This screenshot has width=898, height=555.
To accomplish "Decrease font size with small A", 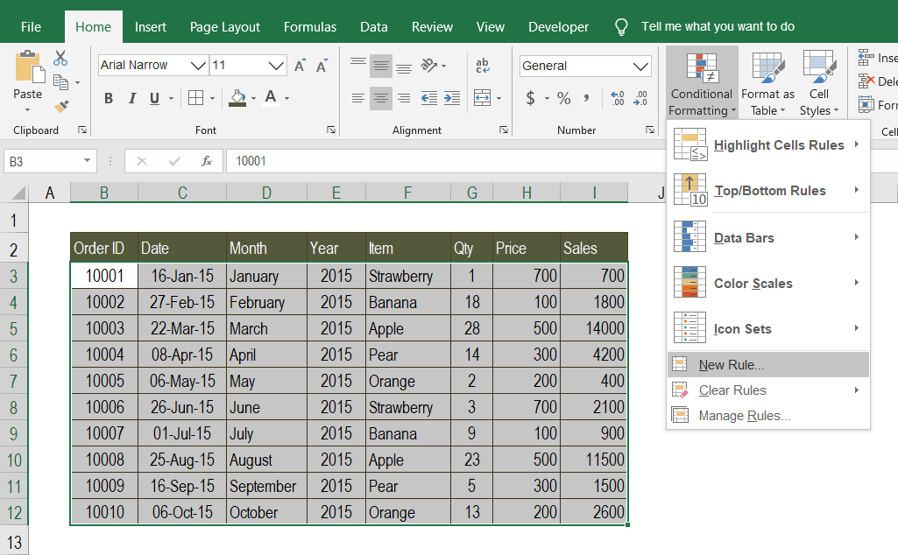I will 322,66.
